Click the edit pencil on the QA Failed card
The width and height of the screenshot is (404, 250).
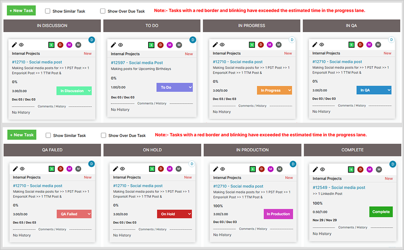tap(16, 169)
